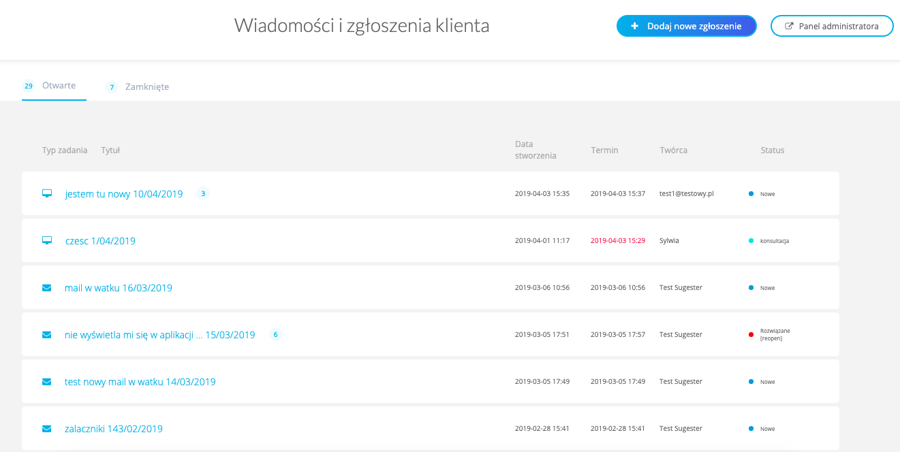Click the "6" badge on the "nie wyświetla mi się" row
The image size is (900, 452).
pyautogui.click(x=275, y=334)
